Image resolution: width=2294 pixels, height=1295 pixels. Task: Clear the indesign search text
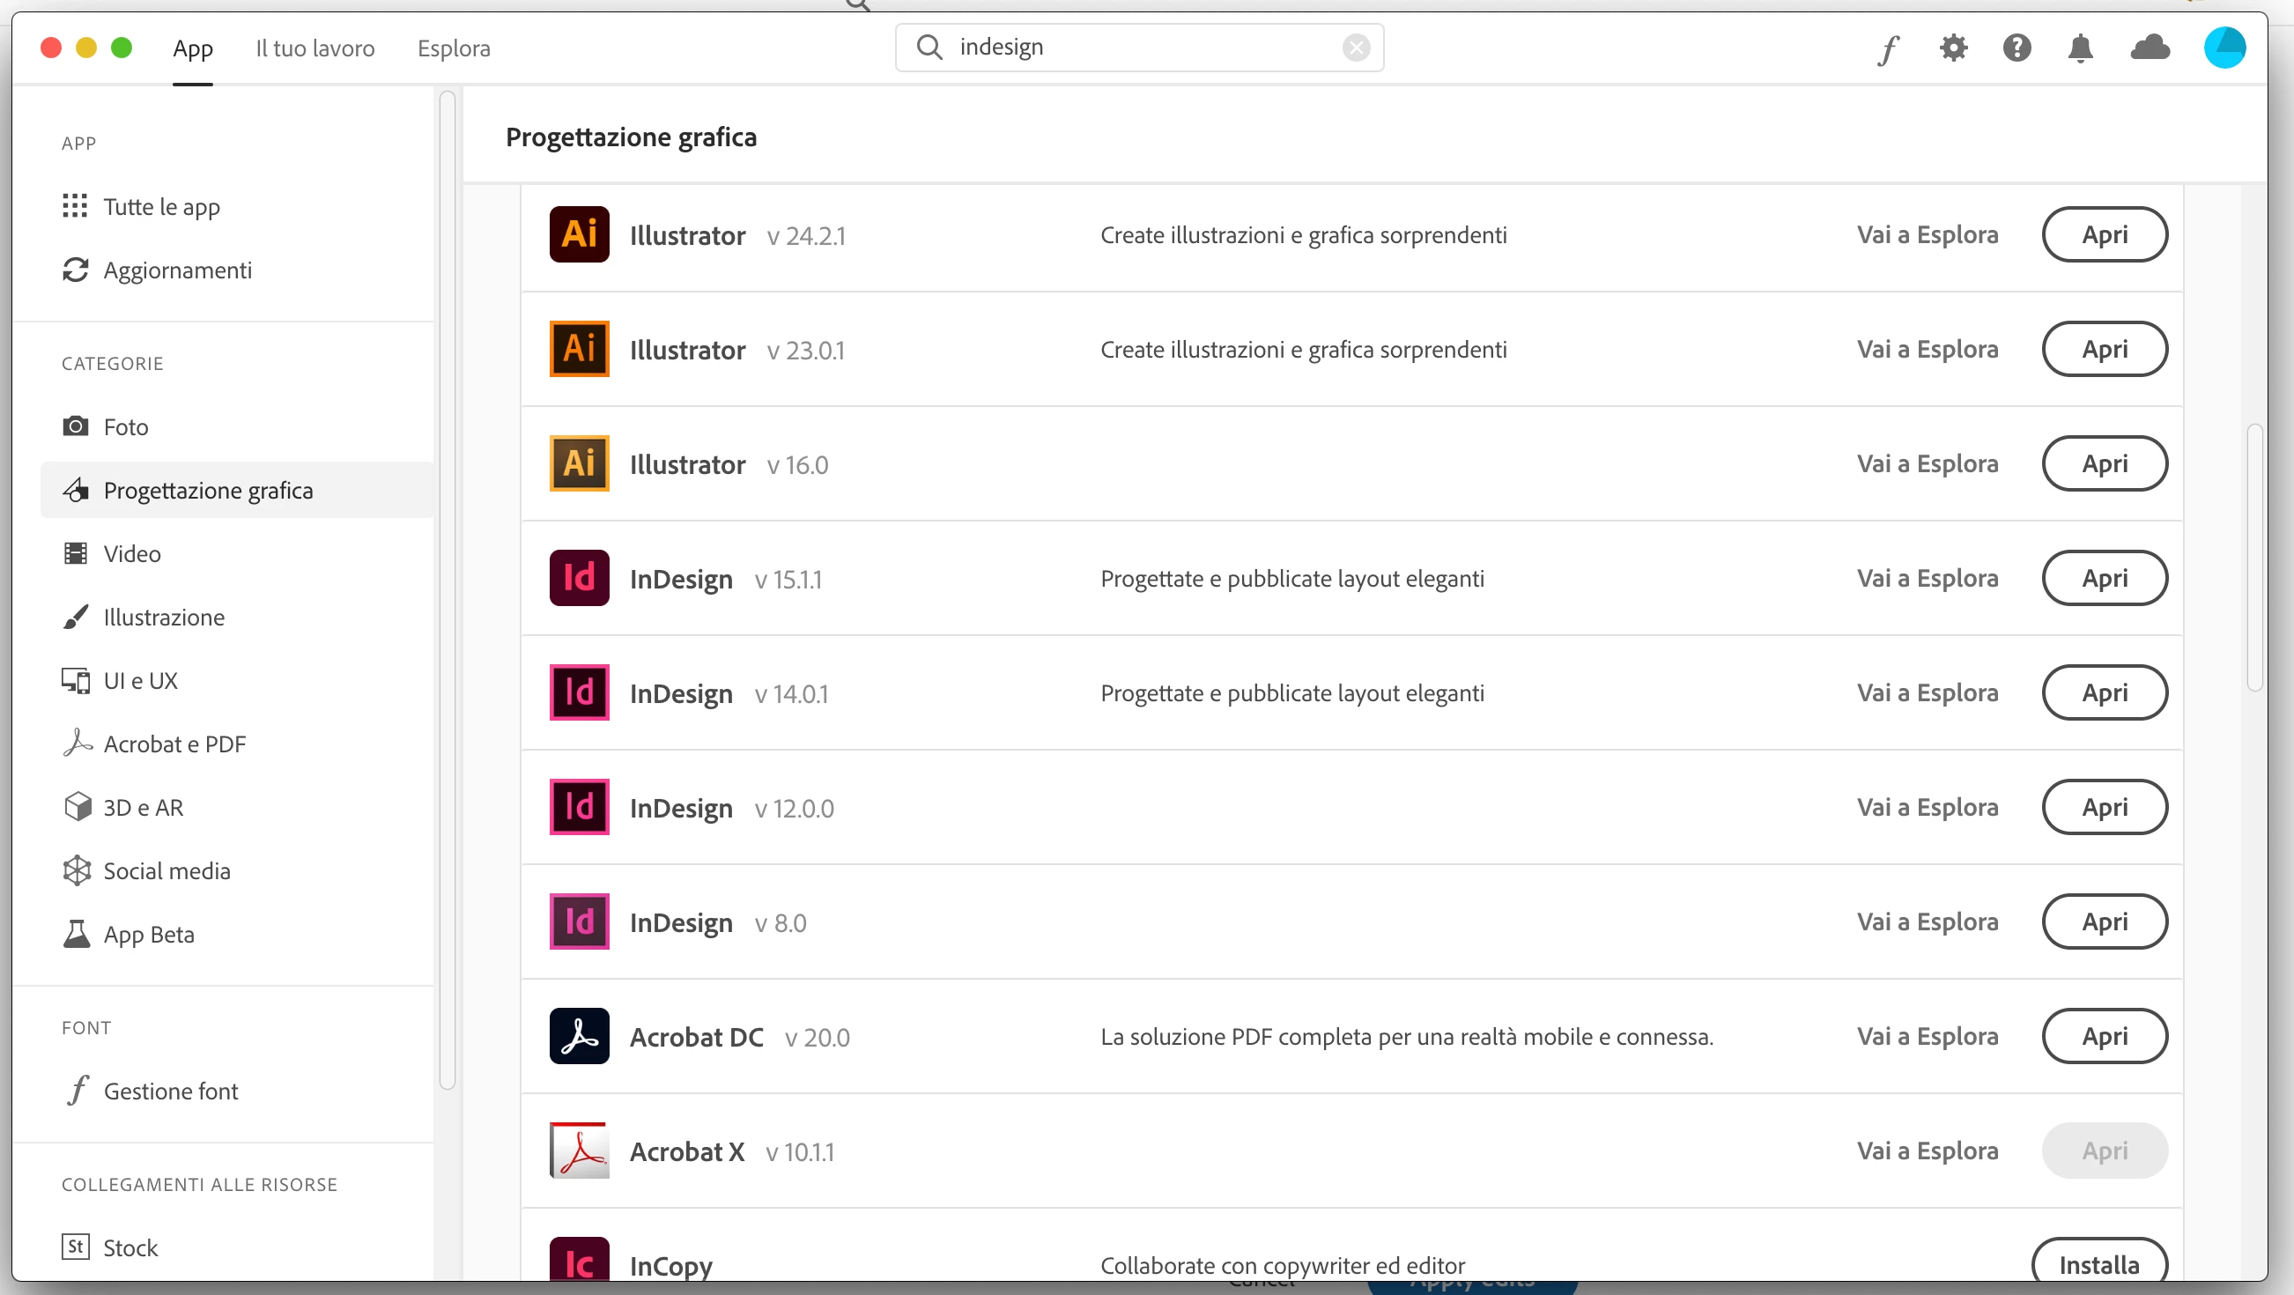click(x=1356, y=48)
